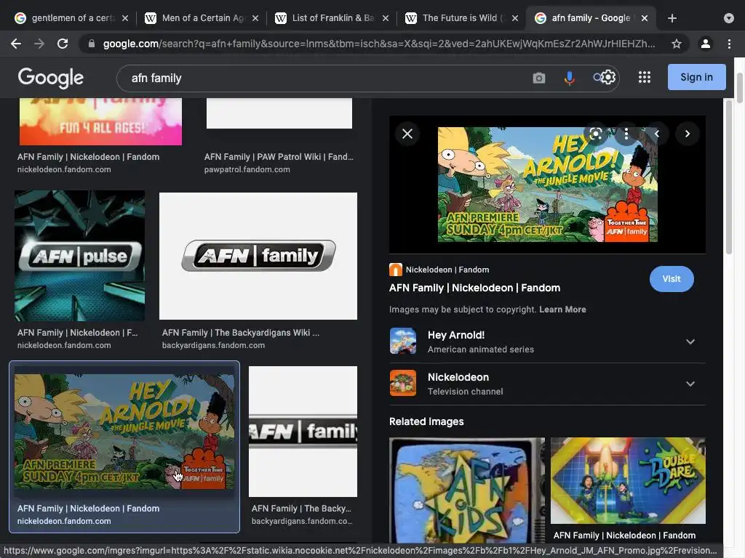Show the previous image in preview
This screenshot has width=745, height=558.
[657, 134]
